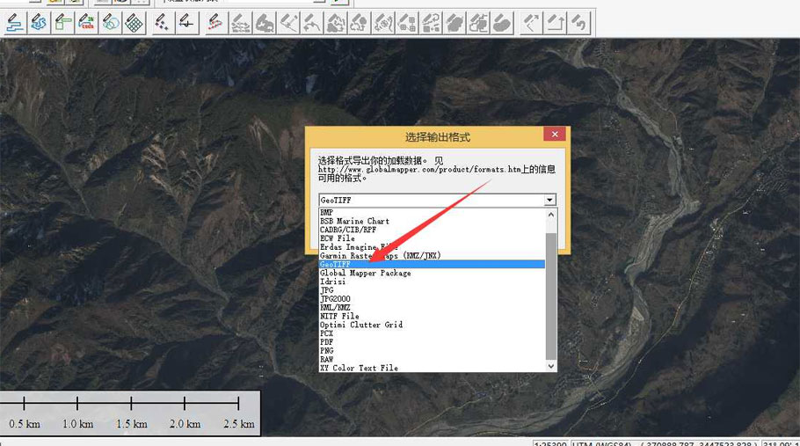Choose Garmin Raster Maps (KMZ/JNX)
This screenshot has width=800, height=446.
432,256
